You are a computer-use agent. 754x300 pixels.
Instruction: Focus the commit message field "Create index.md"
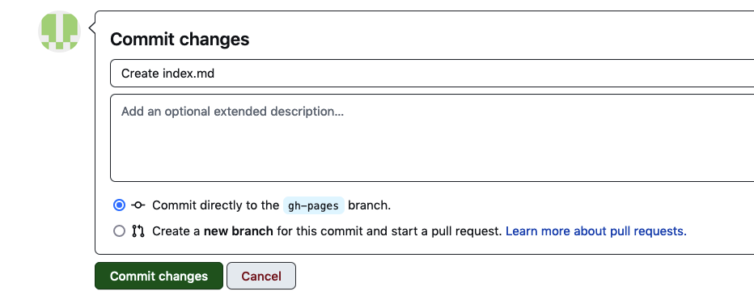tap(432, 73)
